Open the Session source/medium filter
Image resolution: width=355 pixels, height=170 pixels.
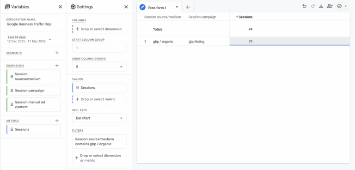point(99,141)
